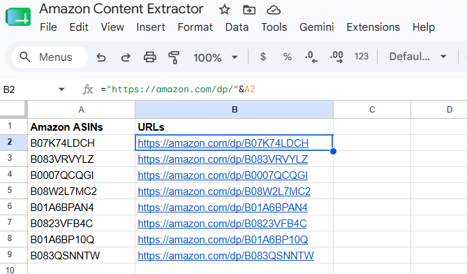Decrease decimal places icon

tap(311, 57)
